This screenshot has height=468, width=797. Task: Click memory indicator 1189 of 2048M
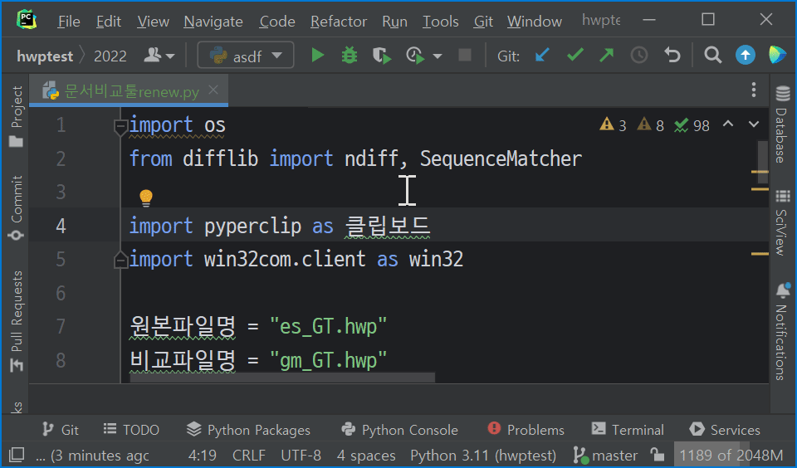click(x=731, y=456)
